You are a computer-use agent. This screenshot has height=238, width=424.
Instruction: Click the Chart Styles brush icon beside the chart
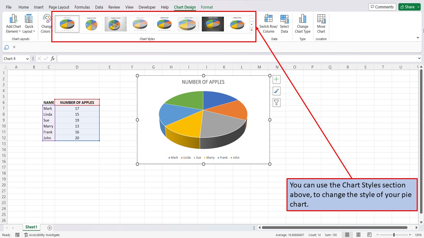pyautogui.click(x=276, y=91)
